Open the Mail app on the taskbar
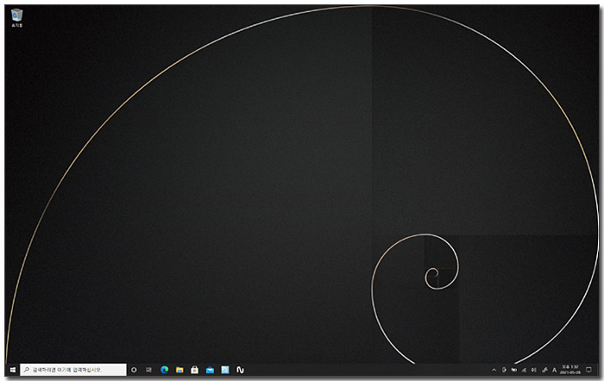604x381 pixels. tap(210, 370)
